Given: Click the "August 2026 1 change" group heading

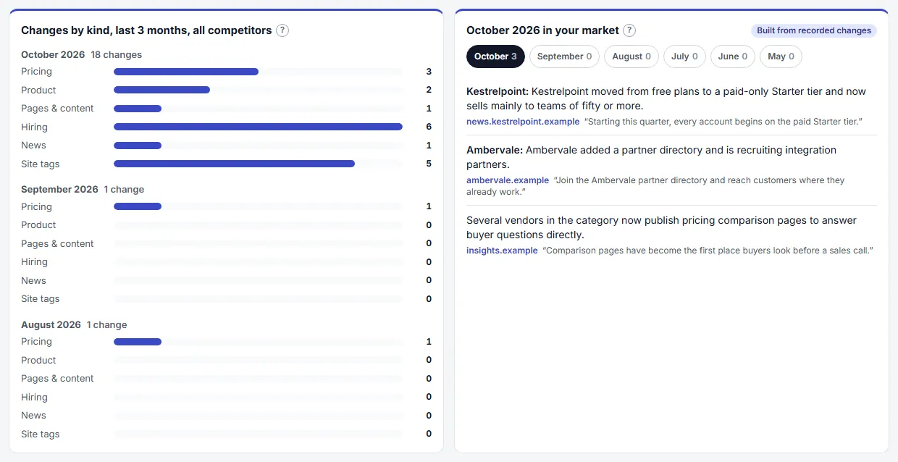Looking at the screenshot, I should pos(74,324).
